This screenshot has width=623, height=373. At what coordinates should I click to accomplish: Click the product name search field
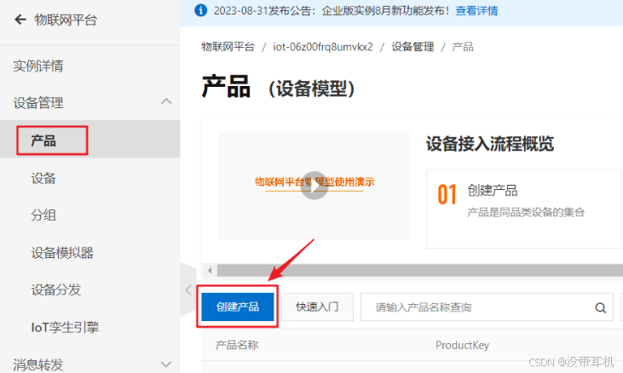tap(487, 307)
